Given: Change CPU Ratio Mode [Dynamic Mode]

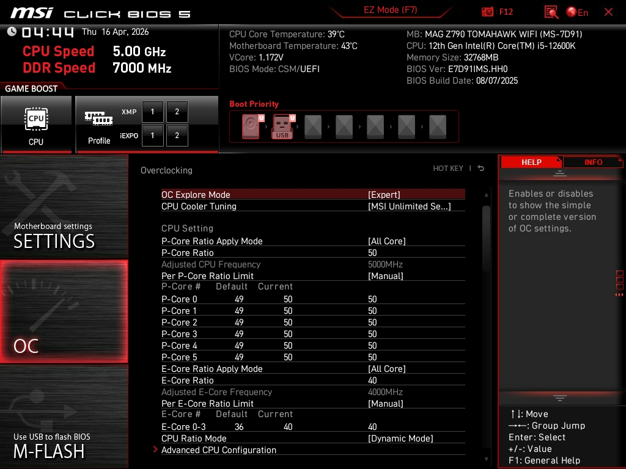Looking at the screenshot, I should click(313, 438).
